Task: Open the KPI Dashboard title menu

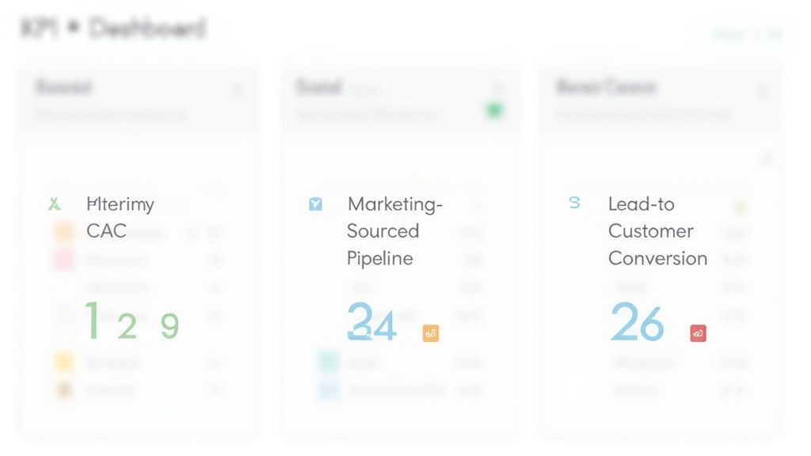Action: tap(111, 28)
